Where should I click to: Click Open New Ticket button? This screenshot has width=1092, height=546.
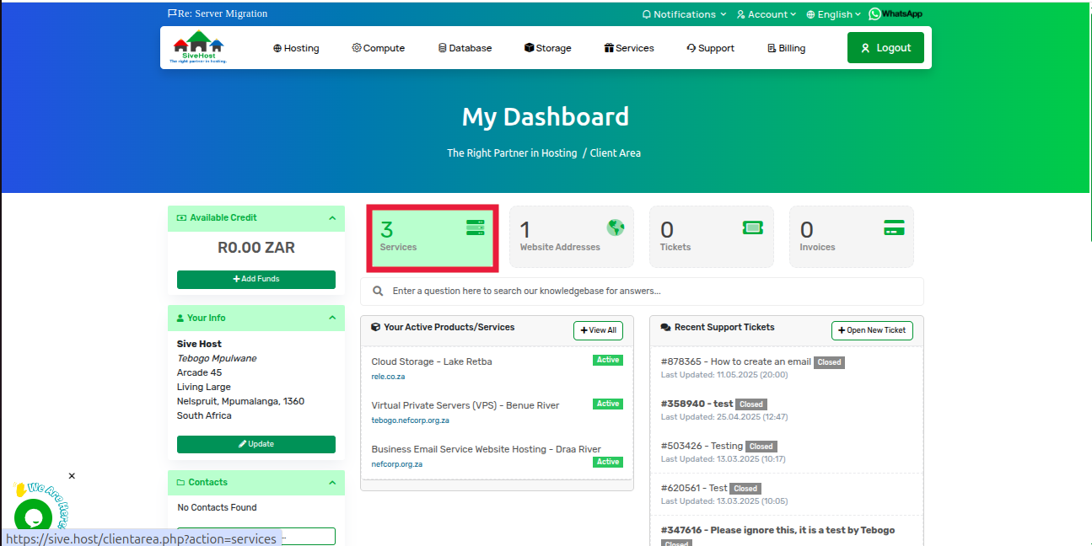point(872,330)
